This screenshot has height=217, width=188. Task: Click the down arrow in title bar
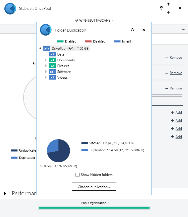pos(168,12)
